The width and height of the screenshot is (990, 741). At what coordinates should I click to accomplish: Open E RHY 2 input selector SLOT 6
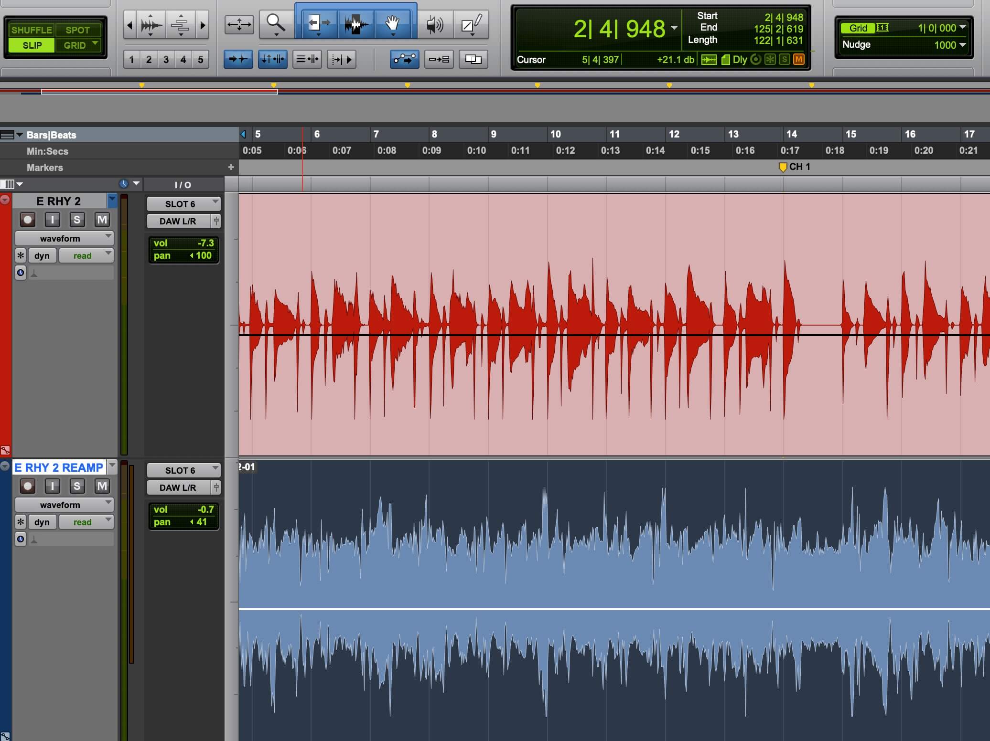click(x=183, y=204)
